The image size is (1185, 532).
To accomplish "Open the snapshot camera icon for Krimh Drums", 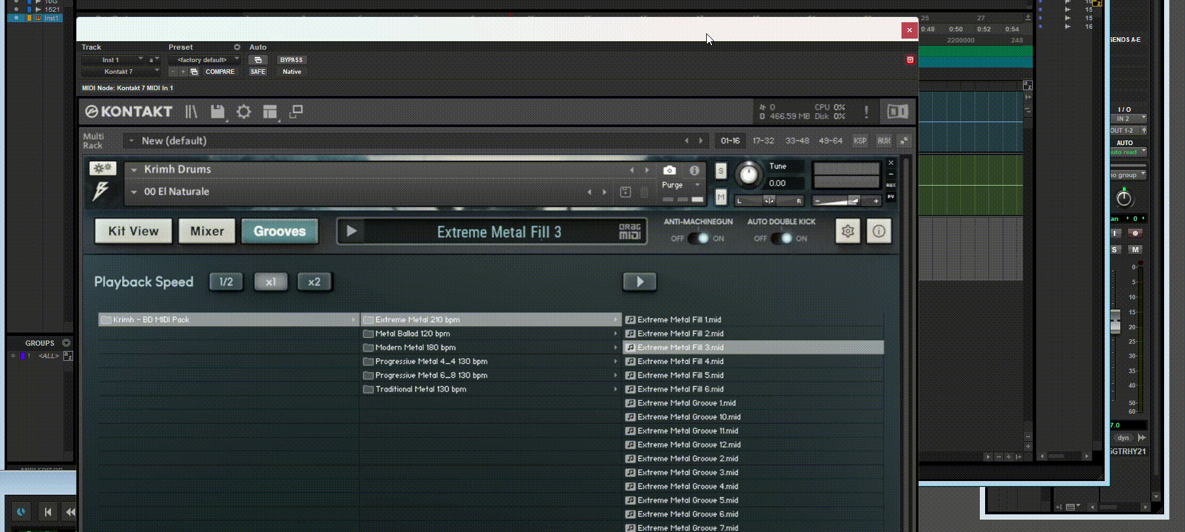I will 670,170.
